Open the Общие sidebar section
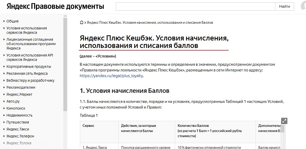This screenshot has width=306, height=149. [13, 21]
